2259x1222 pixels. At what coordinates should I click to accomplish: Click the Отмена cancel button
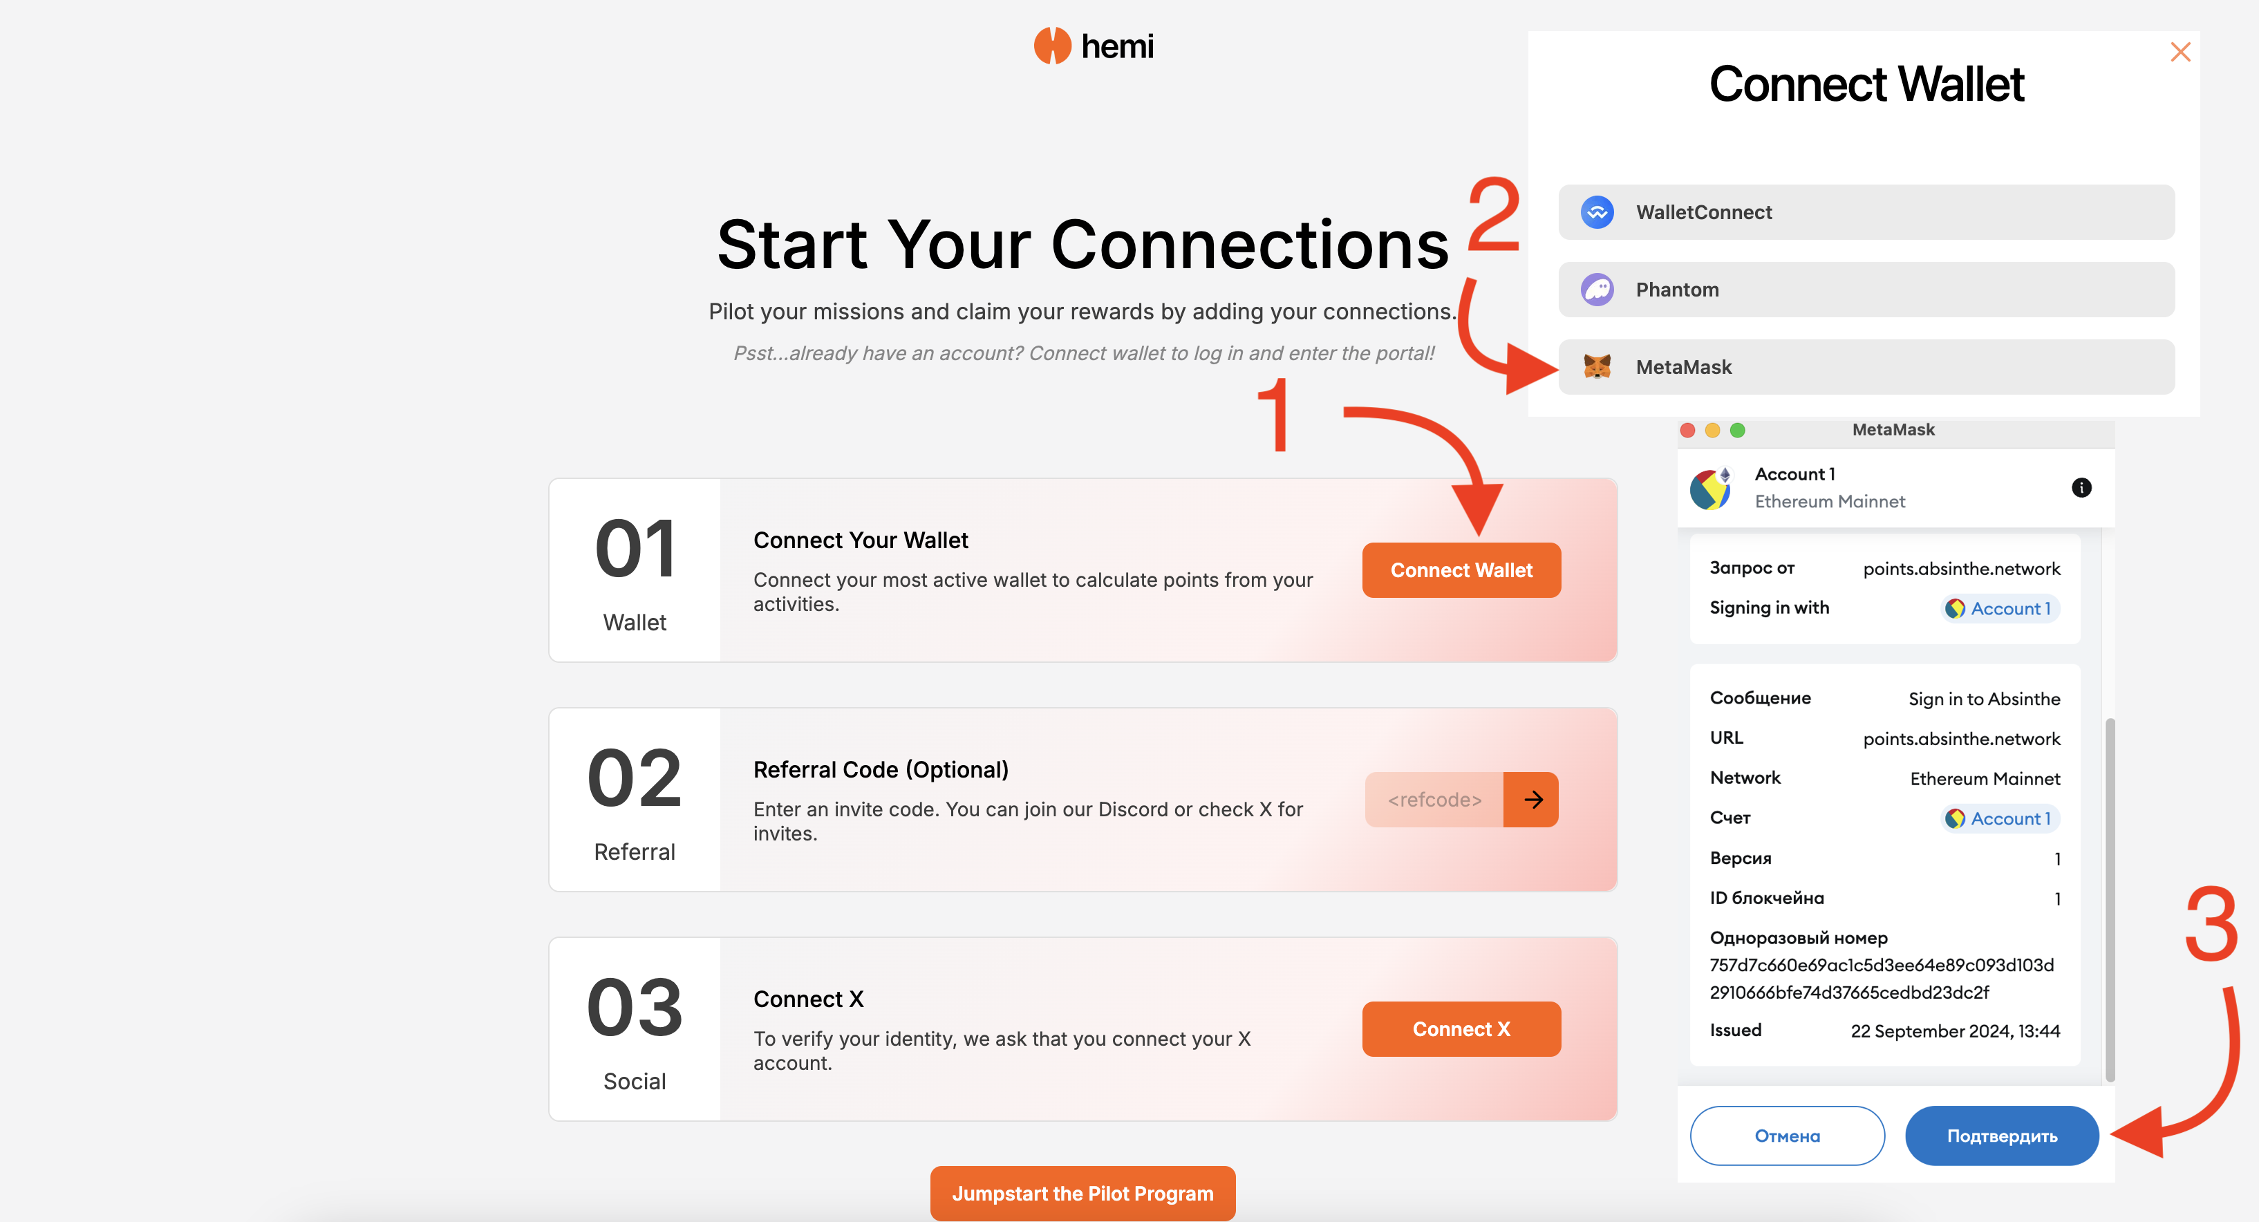1786,1135
